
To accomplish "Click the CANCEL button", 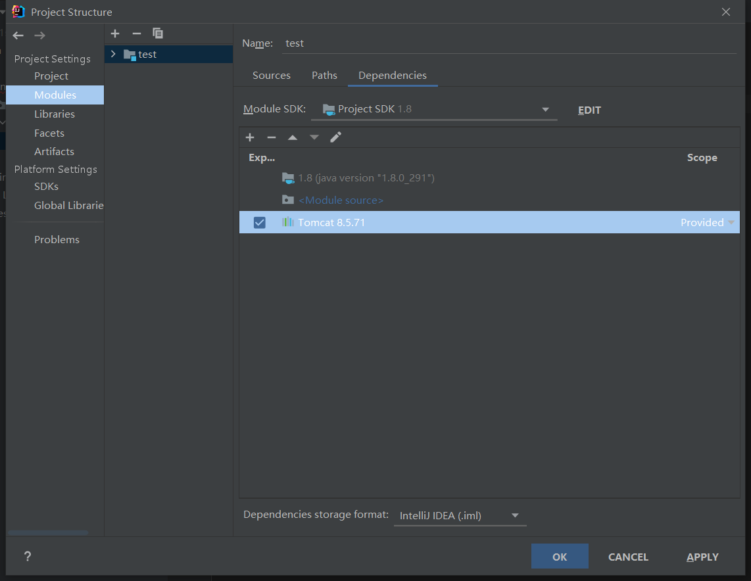I will pyautogui.click(x=628, y=556).
